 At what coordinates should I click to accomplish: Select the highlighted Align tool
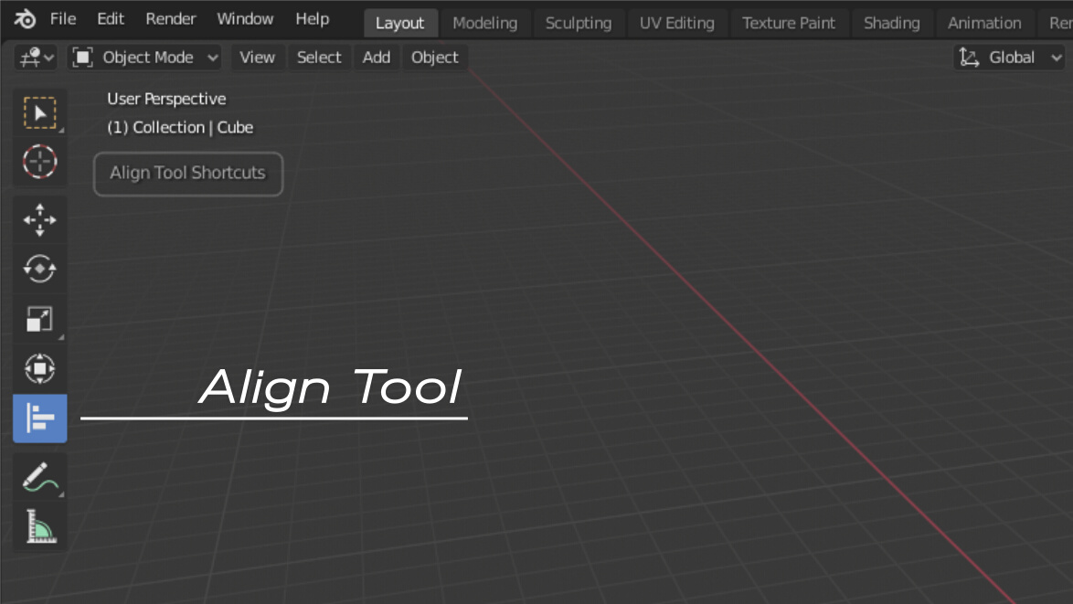(x=39, y=419)
